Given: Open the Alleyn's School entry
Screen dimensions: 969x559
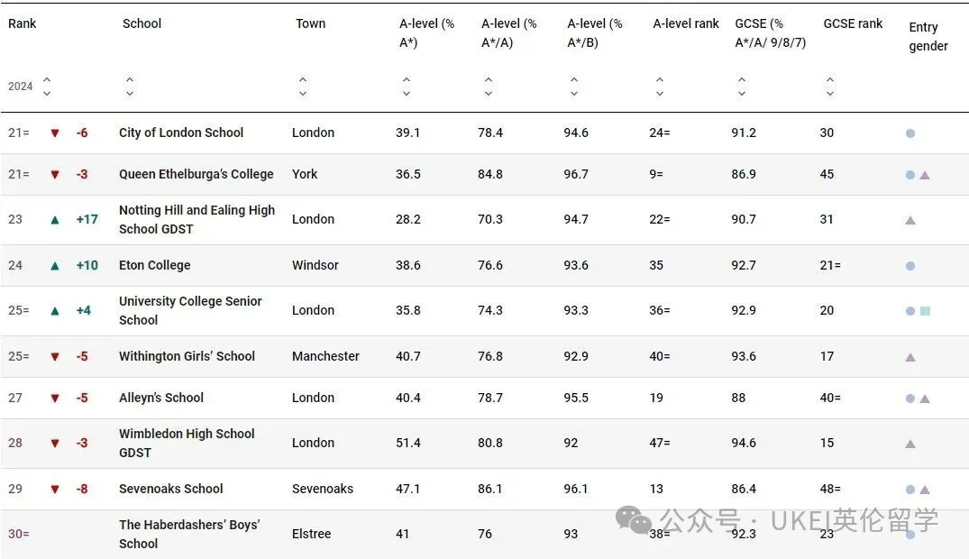Looking at the screenshot, I should click(x=161, y=398).
